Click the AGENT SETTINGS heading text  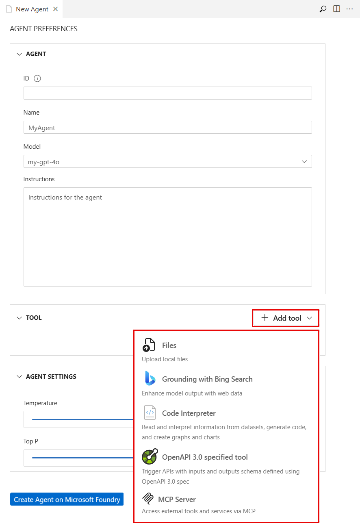51,377
